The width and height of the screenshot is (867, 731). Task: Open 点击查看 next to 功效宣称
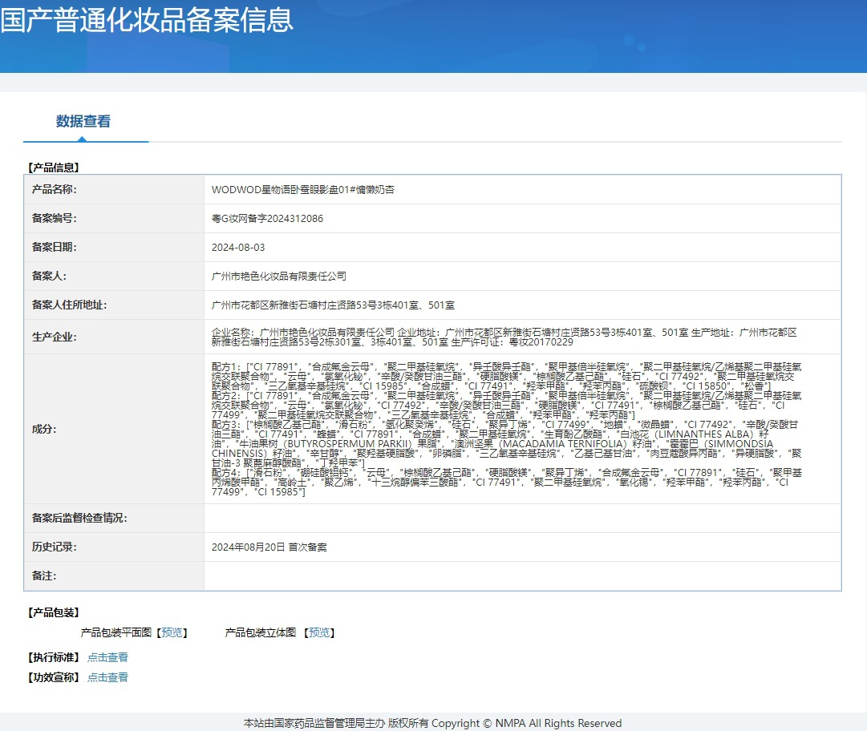(x=107, y=677)
